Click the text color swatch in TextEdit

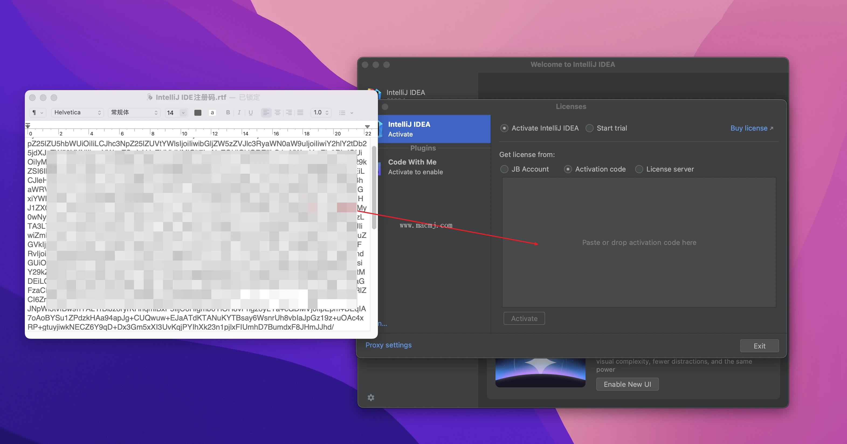(198, 112)
